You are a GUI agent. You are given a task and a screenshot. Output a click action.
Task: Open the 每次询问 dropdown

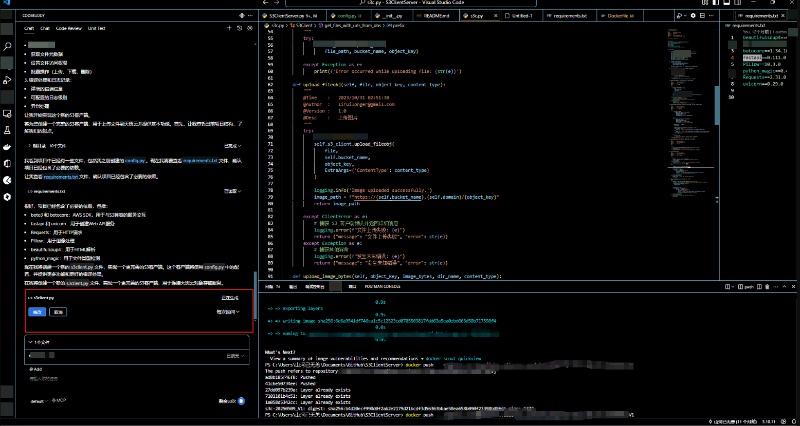pos(228,312)
